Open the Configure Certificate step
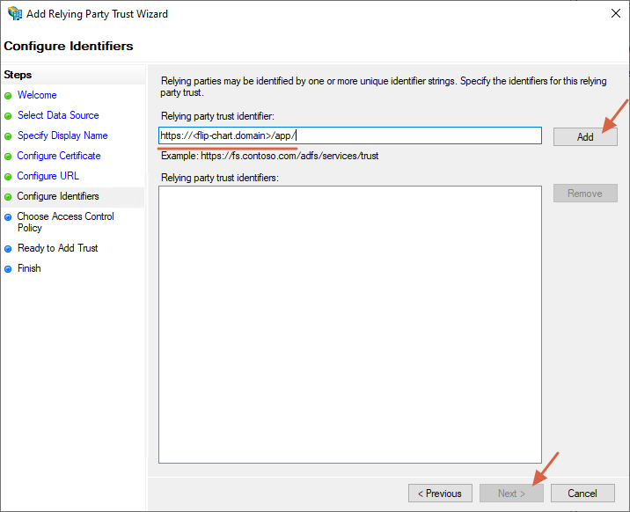Viewport: 630px width, 512px height. [59, 156]
